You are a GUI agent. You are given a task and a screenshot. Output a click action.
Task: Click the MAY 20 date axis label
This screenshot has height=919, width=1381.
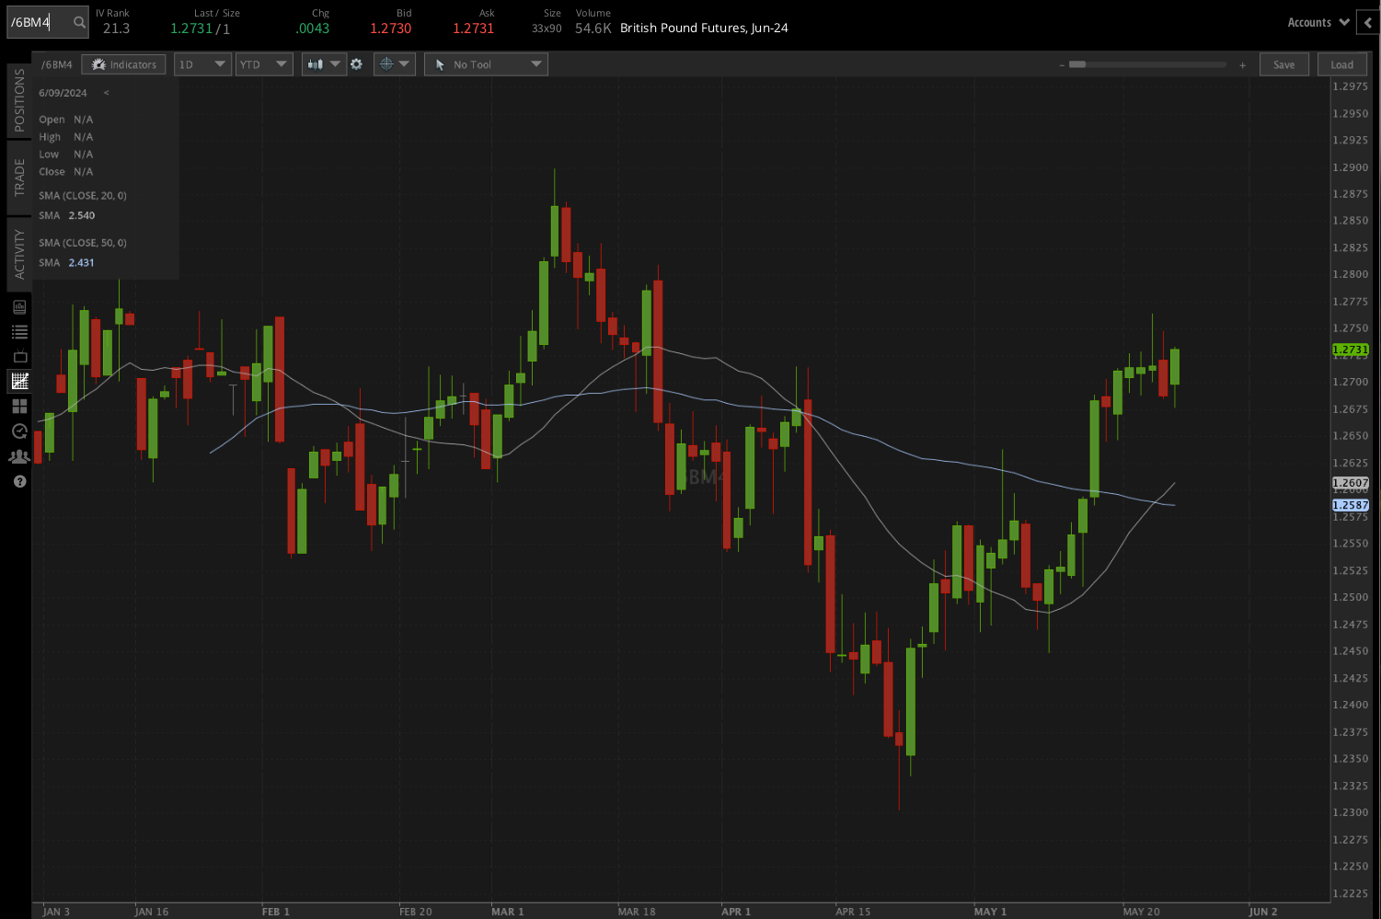(x=1142, y=912)
